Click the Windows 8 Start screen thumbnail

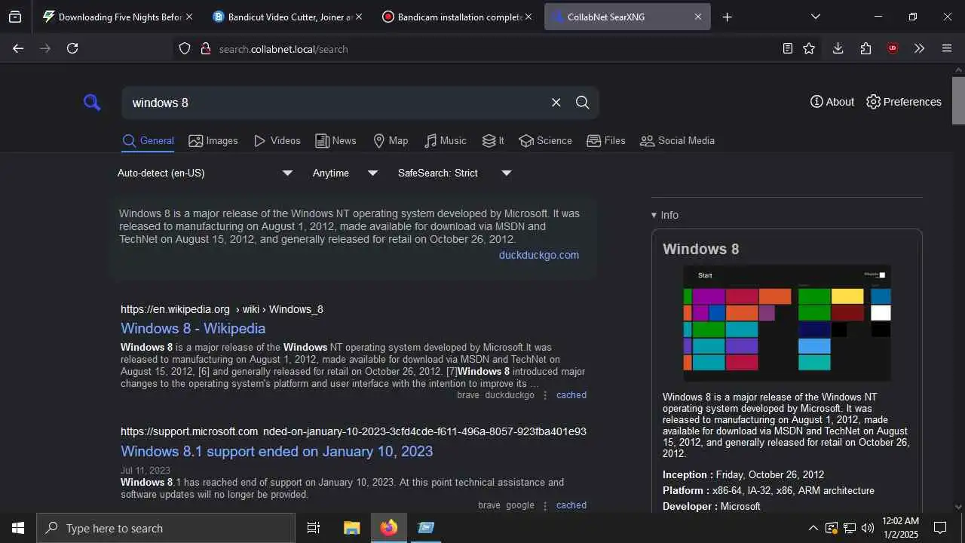coord(787,324)
